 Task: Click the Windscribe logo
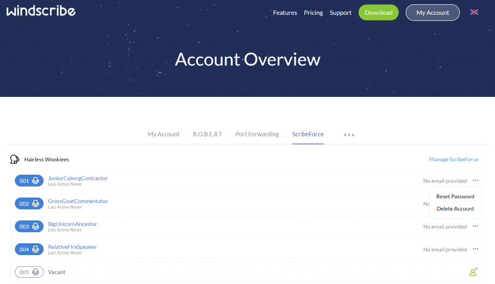pyautogui.click(x=41, y=11)
